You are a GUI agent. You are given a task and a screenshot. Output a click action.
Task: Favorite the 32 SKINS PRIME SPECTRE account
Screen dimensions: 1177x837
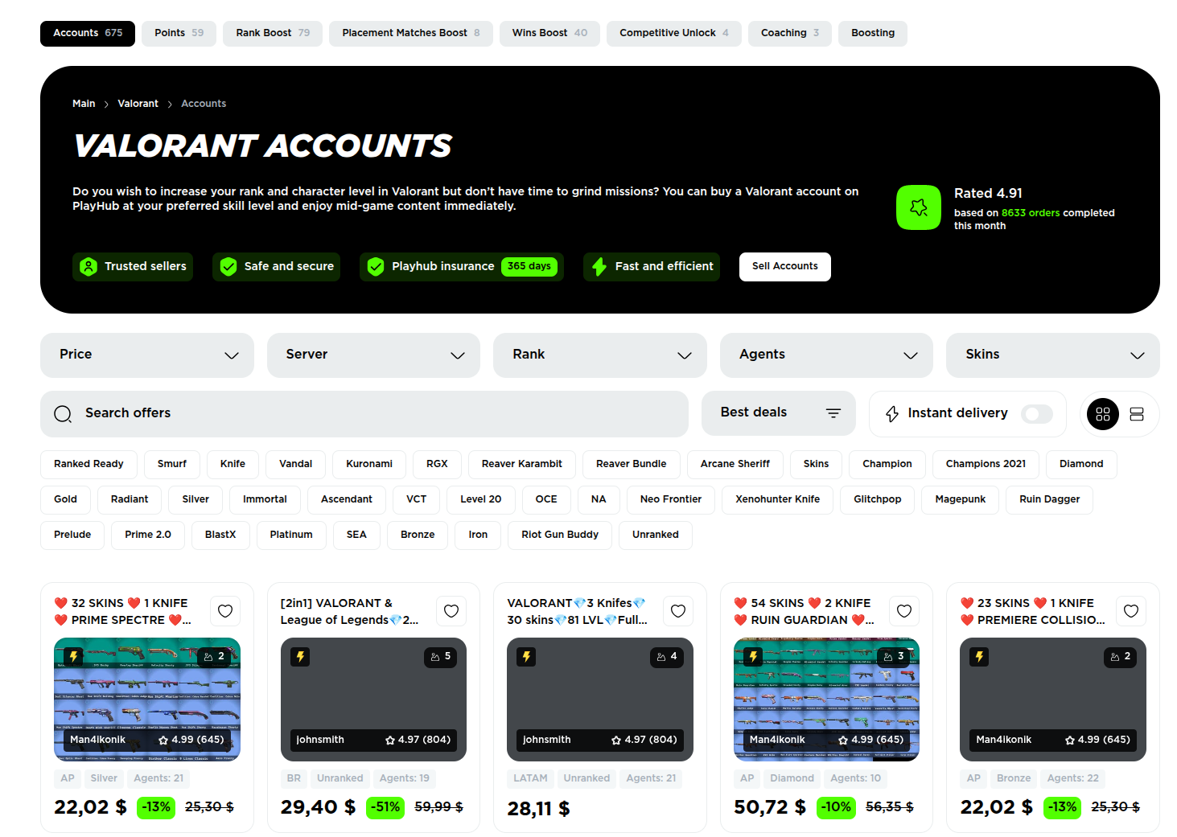[x=224, y=610]
